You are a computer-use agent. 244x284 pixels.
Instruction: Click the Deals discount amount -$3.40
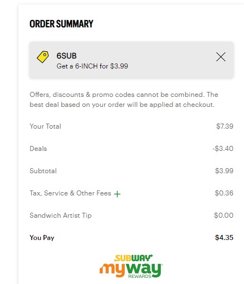click(223, 149)
